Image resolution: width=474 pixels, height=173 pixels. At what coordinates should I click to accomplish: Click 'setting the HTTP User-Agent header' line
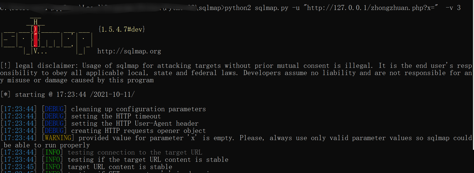[135, 124]
